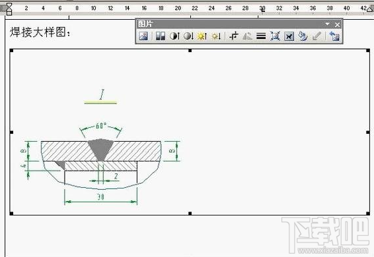Viewport: 374px width, 257px height.
Task: Open the Text Wrapping options
Action: click(289, 36)
